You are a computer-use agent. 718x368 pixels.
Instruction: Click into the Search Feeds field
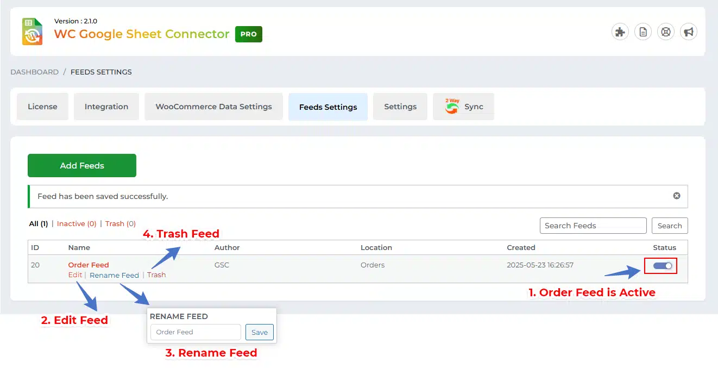[593, 226]
